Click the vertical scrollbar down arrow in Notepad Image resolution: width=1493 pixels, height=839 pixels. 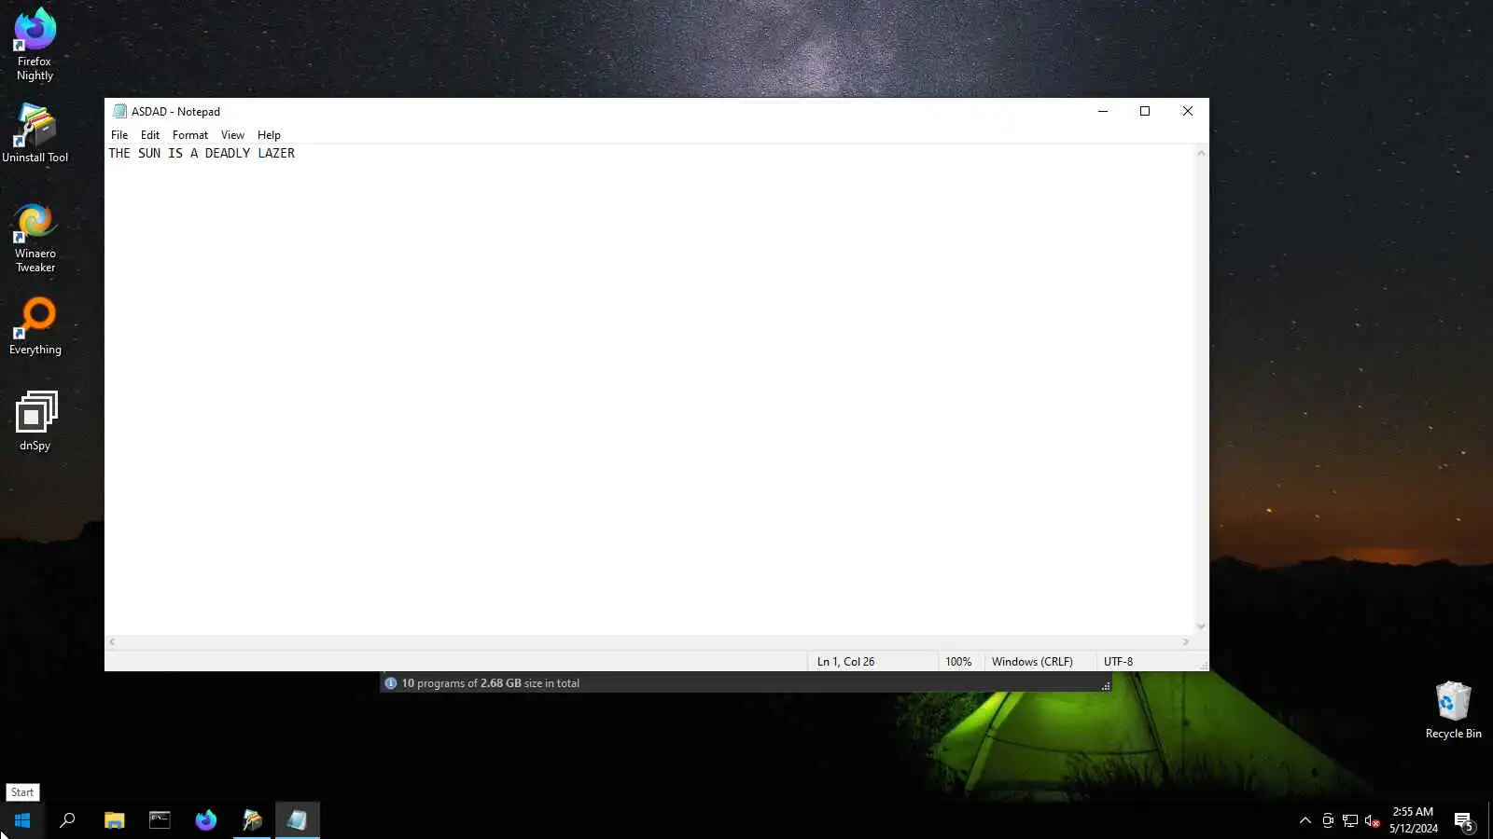click(x=1201, y=626)
